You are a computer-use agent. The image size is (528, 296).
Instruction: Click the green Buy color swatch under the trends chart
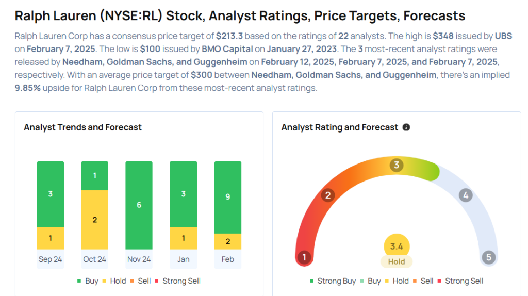tap(79, 281)
